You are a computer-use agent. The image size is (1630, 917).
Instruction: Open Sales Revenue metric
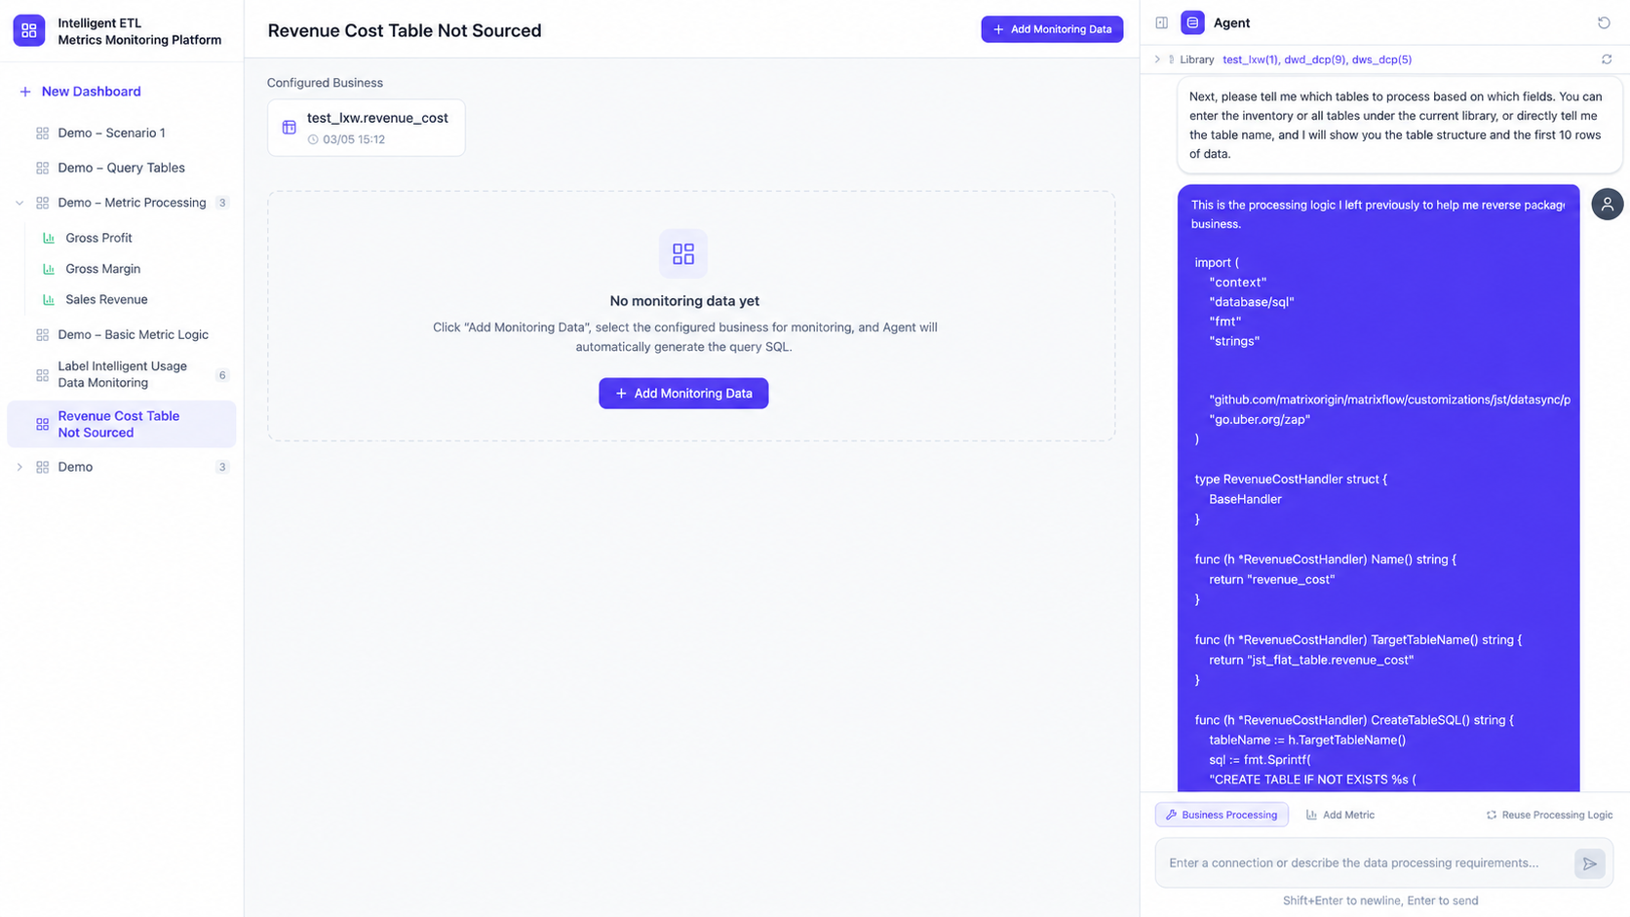106,299
